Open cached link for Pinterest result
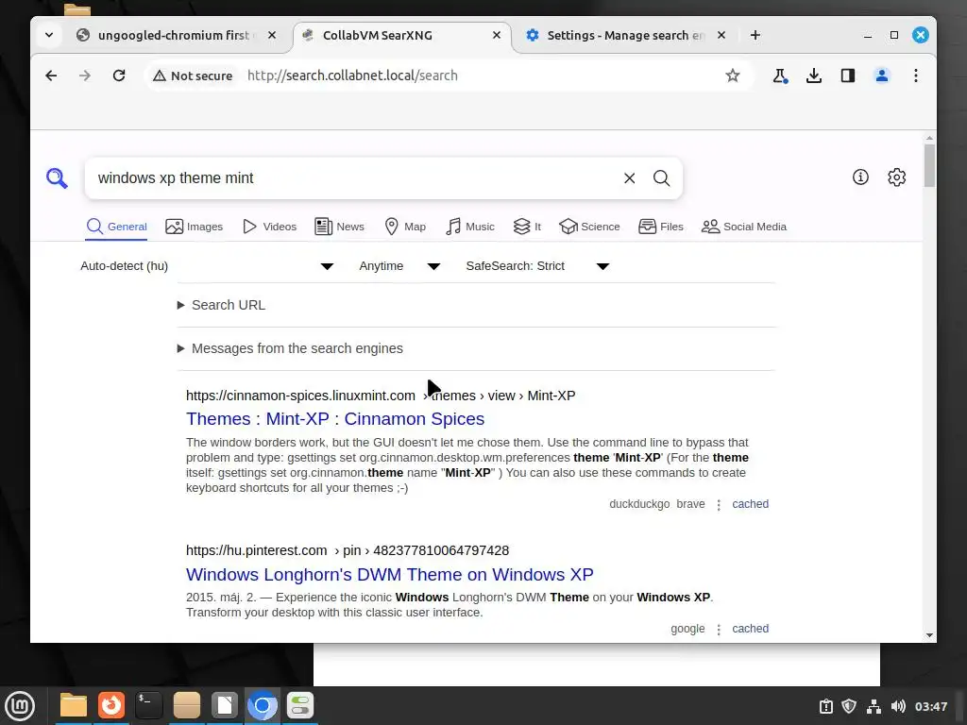The width and height of the screenshot is (967, 725). [x=750, y=628]
